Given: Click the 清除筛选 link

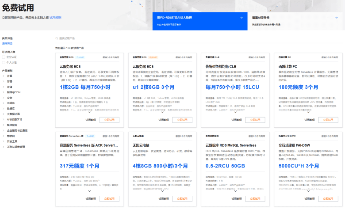Looking at the screenshot, I should (x=7, y=43).
